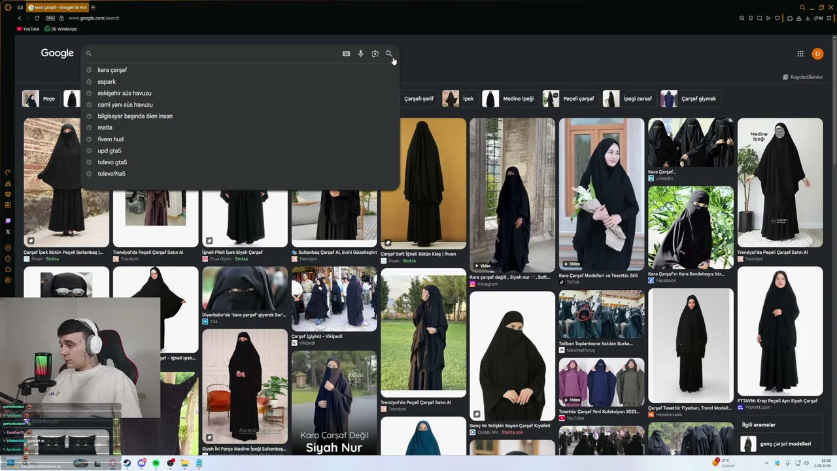Open Steam from the taskbar
The image size is (837, 471).
click(127, 463)
